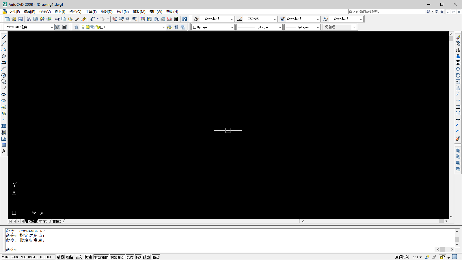Select the Line tool
The image size is (462, 260).
pos(4,37)
